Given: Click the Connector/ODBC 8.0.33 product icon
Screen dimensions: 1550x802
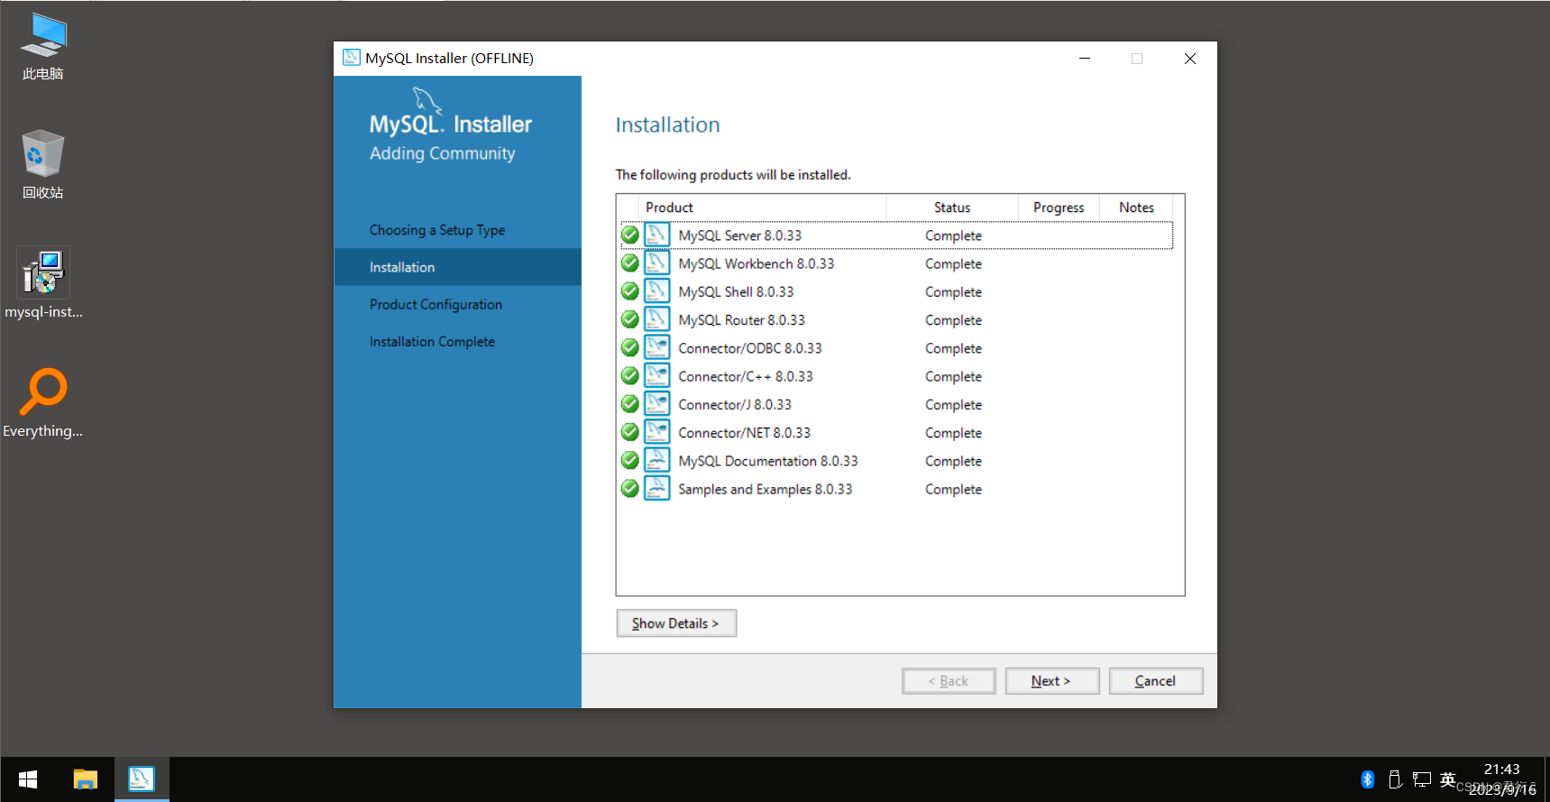Looking at the screenshot, I should click(x=656, y=347).
